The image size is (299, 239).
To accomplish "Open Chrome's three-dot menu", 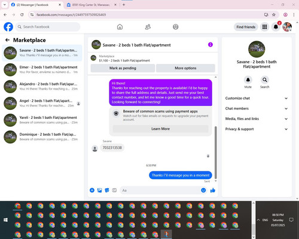I will [x=294, y=14].
